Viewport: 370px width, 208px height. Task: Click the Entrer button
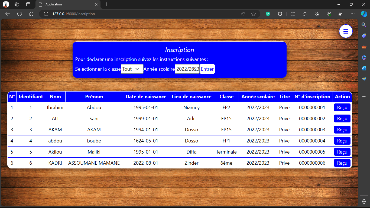[207, 69]
